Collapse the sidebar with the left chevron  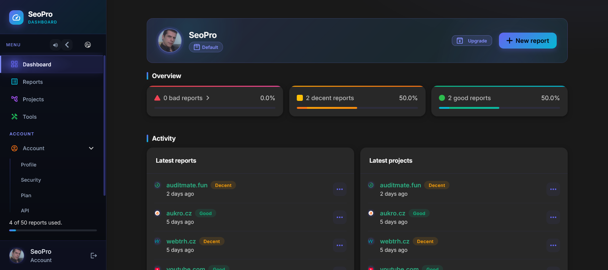(x=67, y=45)
